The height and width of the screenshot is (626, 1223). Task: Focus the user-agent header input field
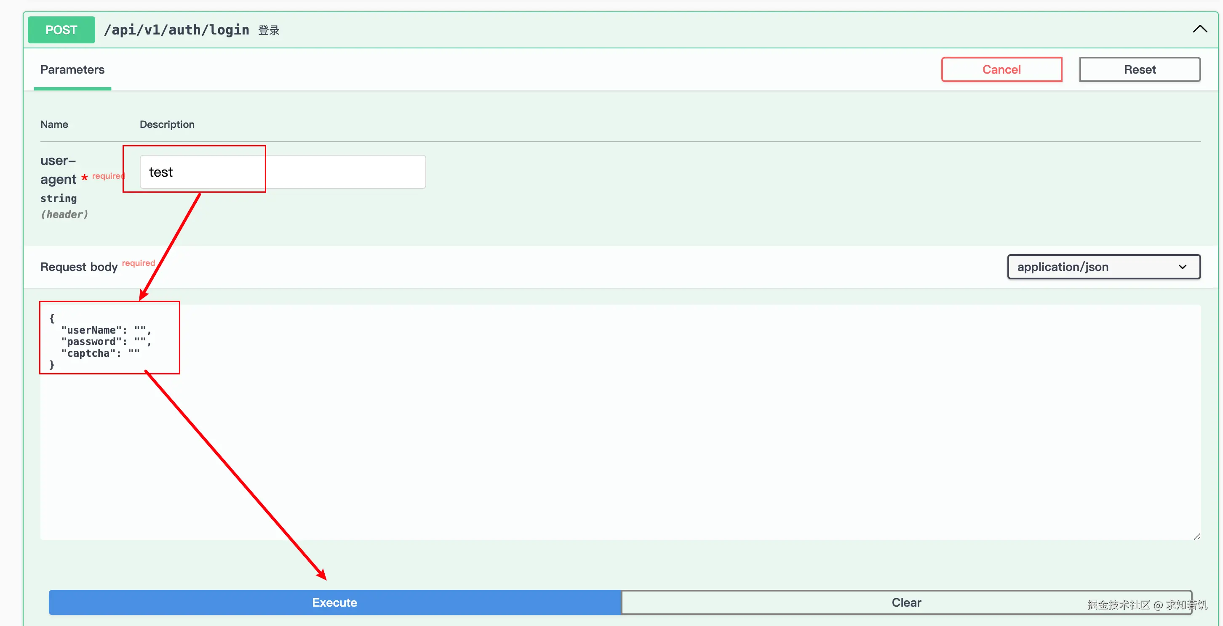[283, 172]
